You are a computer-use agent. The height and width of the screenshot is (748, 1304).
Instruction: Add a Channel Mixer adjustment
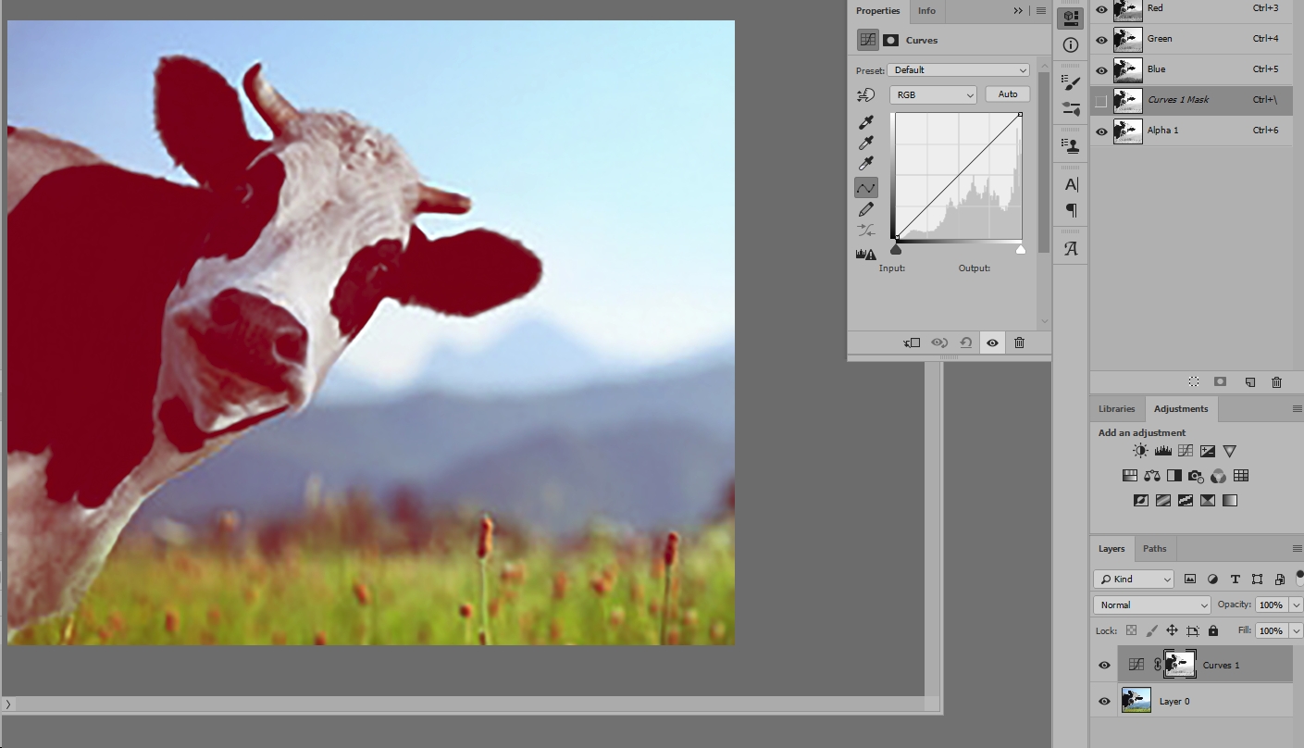point(1219,476)
